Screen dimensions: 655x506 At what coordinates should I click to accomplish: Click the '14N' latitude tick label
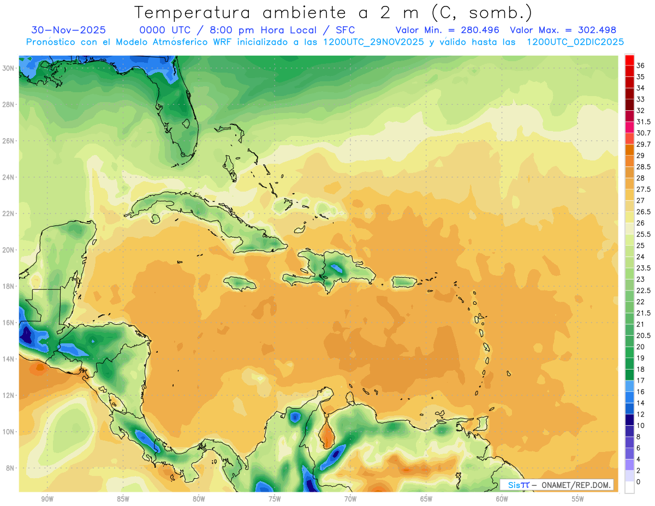[x=9, y=359]
